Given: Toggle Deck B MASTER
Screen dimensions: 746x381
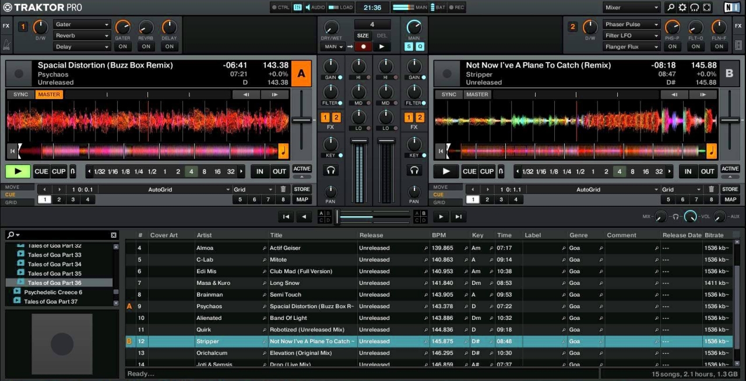Looking at the screenshot, I should 477,94.
